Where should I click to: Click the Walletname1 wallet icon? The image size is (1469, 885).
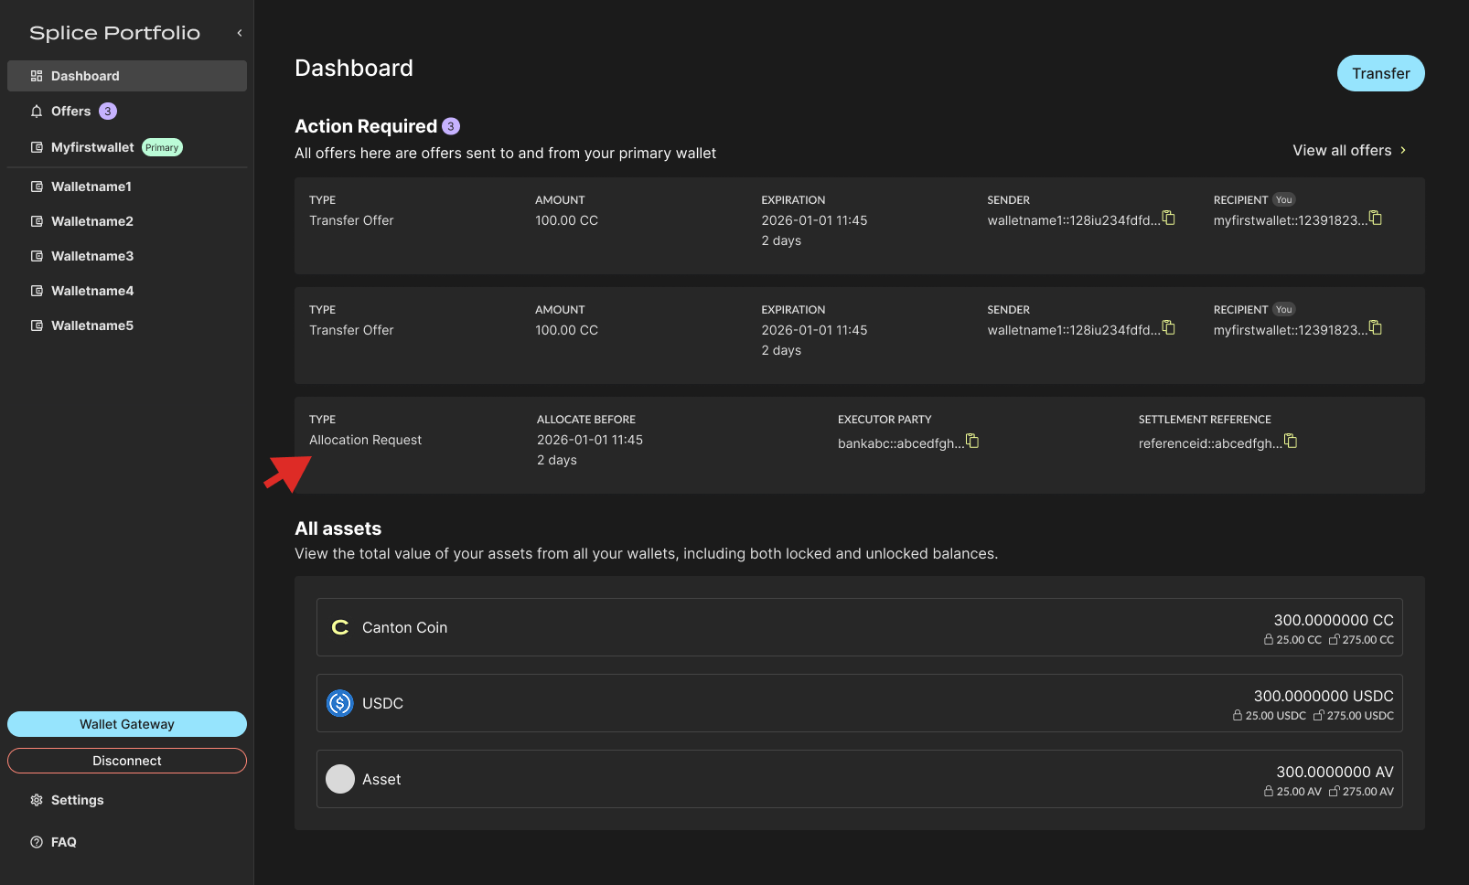click(37, 187)
